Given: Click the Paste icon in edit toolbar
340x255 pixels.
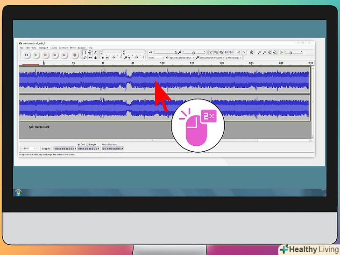Looking at the screenshot, I should pyautogui.click(x=221, y=52).
